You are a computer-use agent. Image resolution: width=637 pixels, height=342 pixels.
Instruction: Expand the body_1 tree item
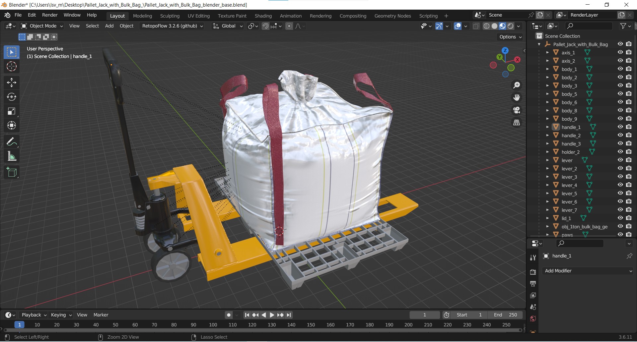(x=547, y=69)
